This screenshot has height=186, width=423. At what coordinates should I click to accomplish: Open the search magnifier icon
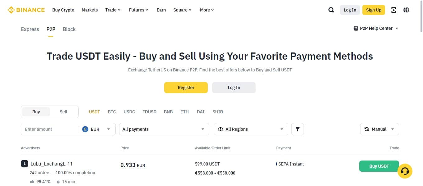pyautogui.click(x=331, y=10)
